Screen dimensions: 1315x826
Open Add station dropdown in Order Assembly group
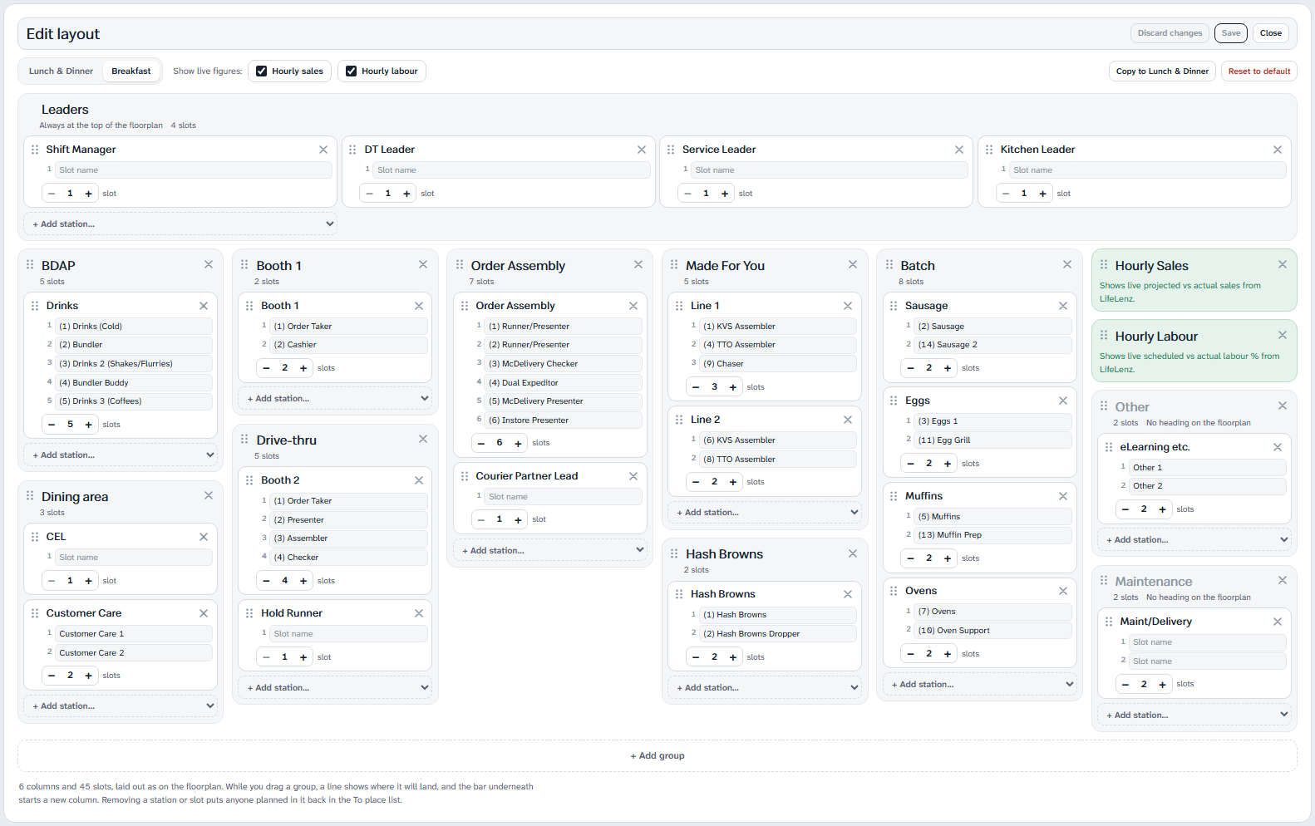(x=550, y=551)
